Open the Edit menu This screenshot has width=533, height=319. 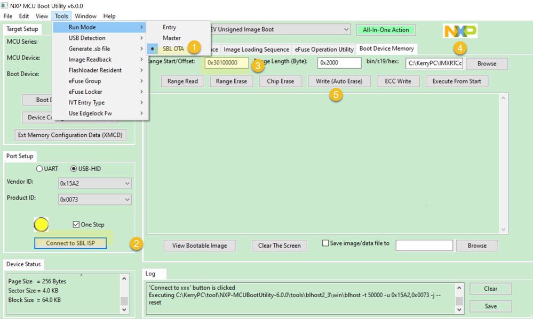click(24, 16)
